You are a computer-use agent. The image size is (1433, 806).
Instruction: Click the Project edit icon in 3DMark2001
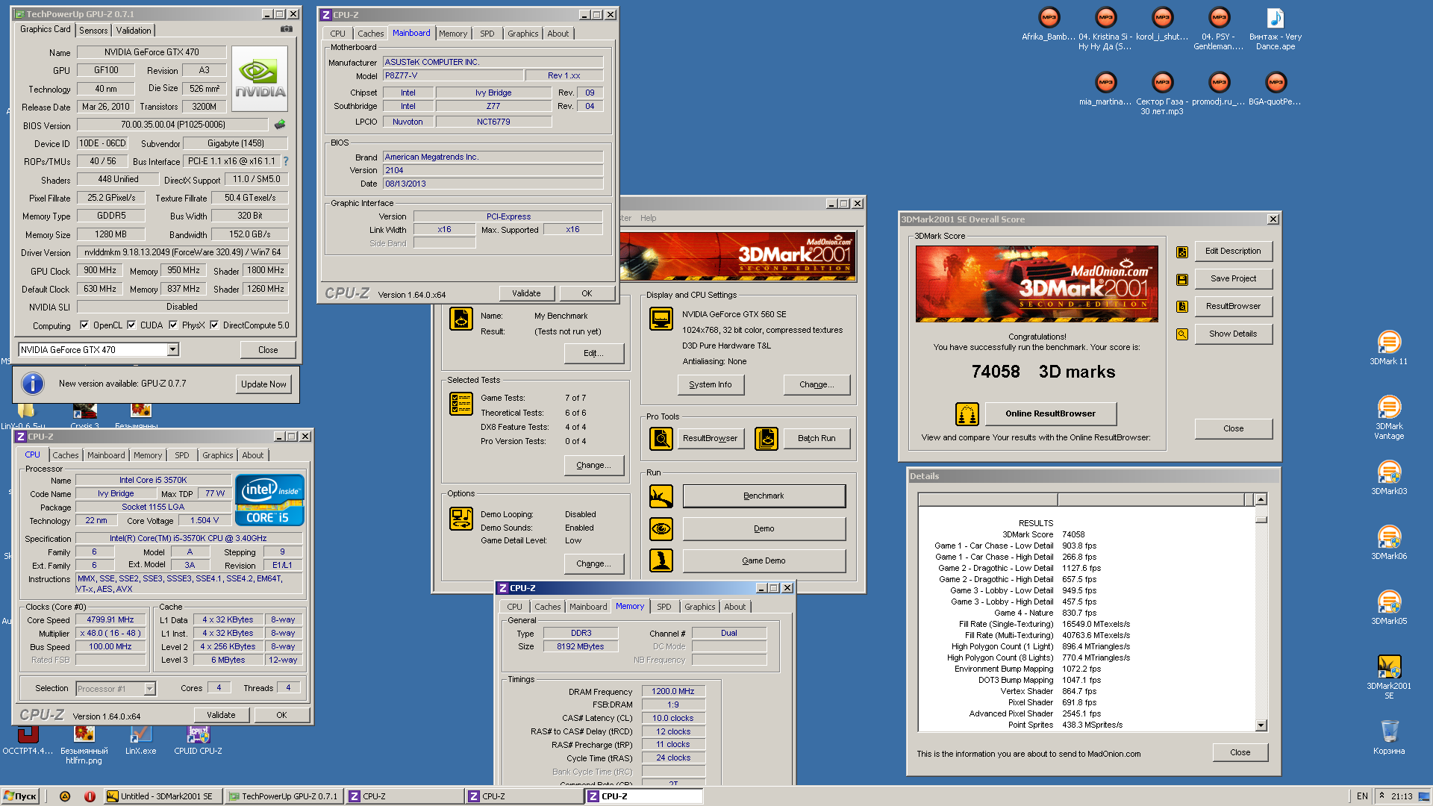pos(461,319)
